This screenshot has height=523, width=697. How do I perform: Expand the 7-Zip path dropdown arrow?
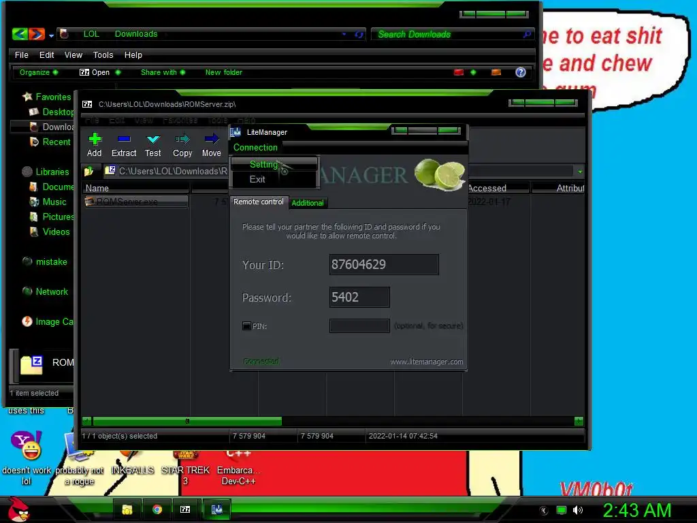point(580,172)
